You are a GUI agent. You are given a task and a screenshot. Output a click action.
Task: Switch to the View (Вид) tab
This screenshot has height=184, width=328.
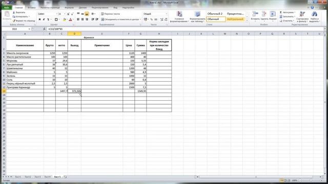coord(115,8)
